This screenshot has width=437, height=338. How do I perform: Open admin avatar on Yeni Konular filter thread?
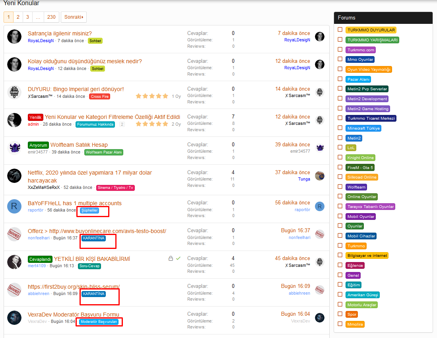(x=14, y=120)
